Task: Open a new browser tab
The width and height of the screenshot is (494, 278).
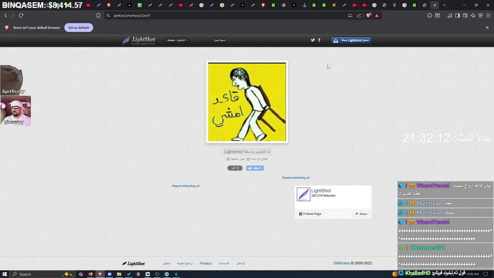Action: click(x=444, y=5)
